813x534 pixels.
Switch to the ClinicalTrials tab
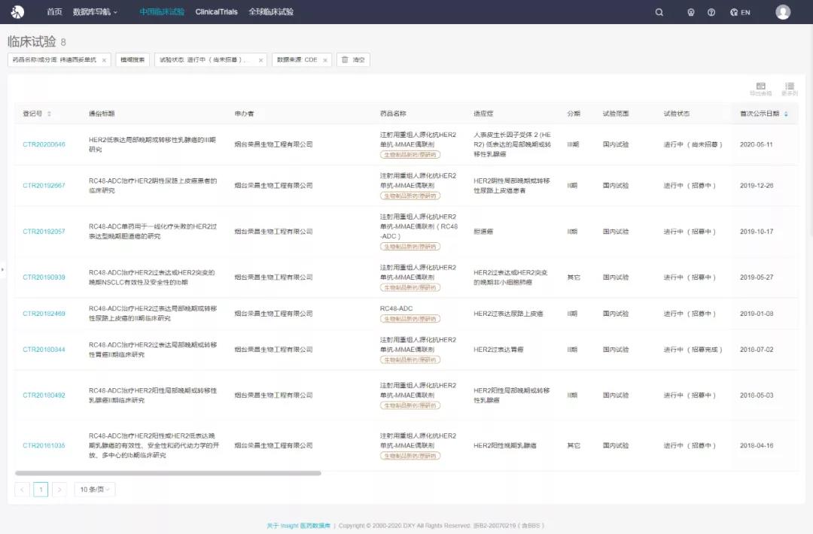click(x=216, y=12)
